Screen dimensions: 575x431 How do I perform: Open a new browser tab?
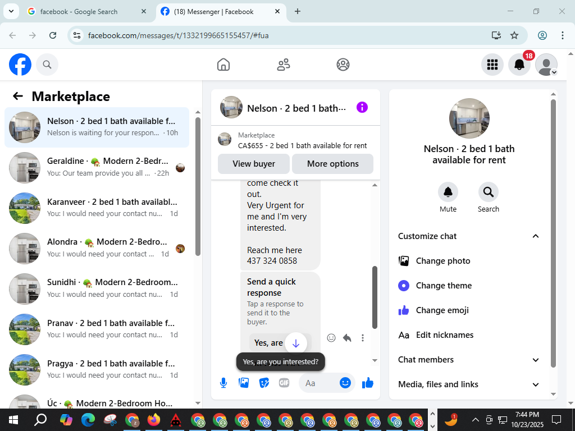(x=298, y=12)
